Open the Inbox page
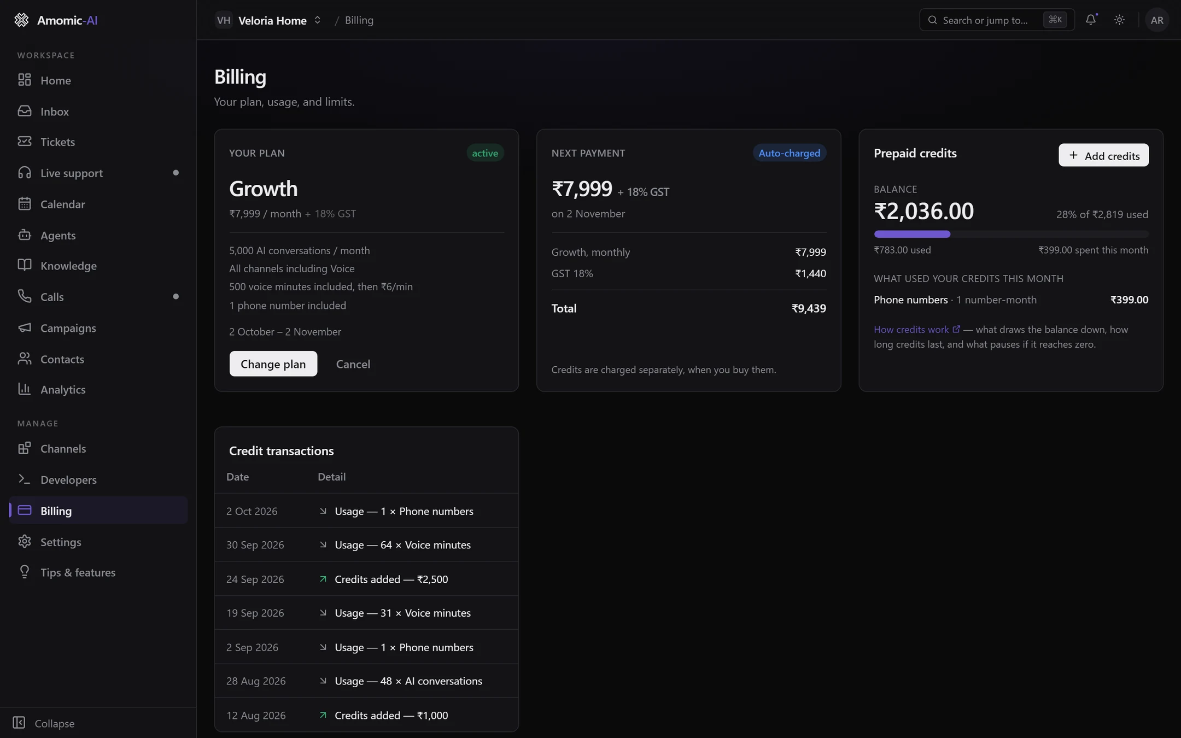This screenshot has width=1181, height=738. pos(98,112)
